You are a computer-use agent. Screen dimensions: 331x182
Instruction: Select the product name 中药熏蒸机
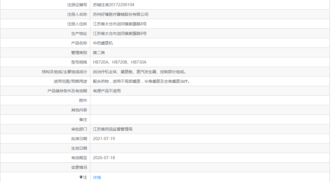(103, 43)
